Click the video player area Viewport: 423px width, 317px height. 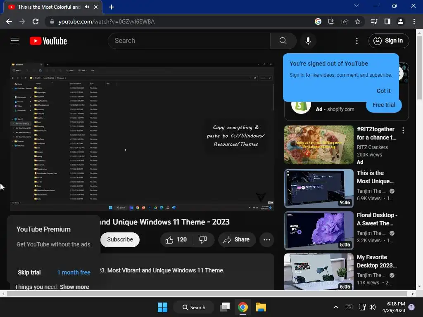142,137
